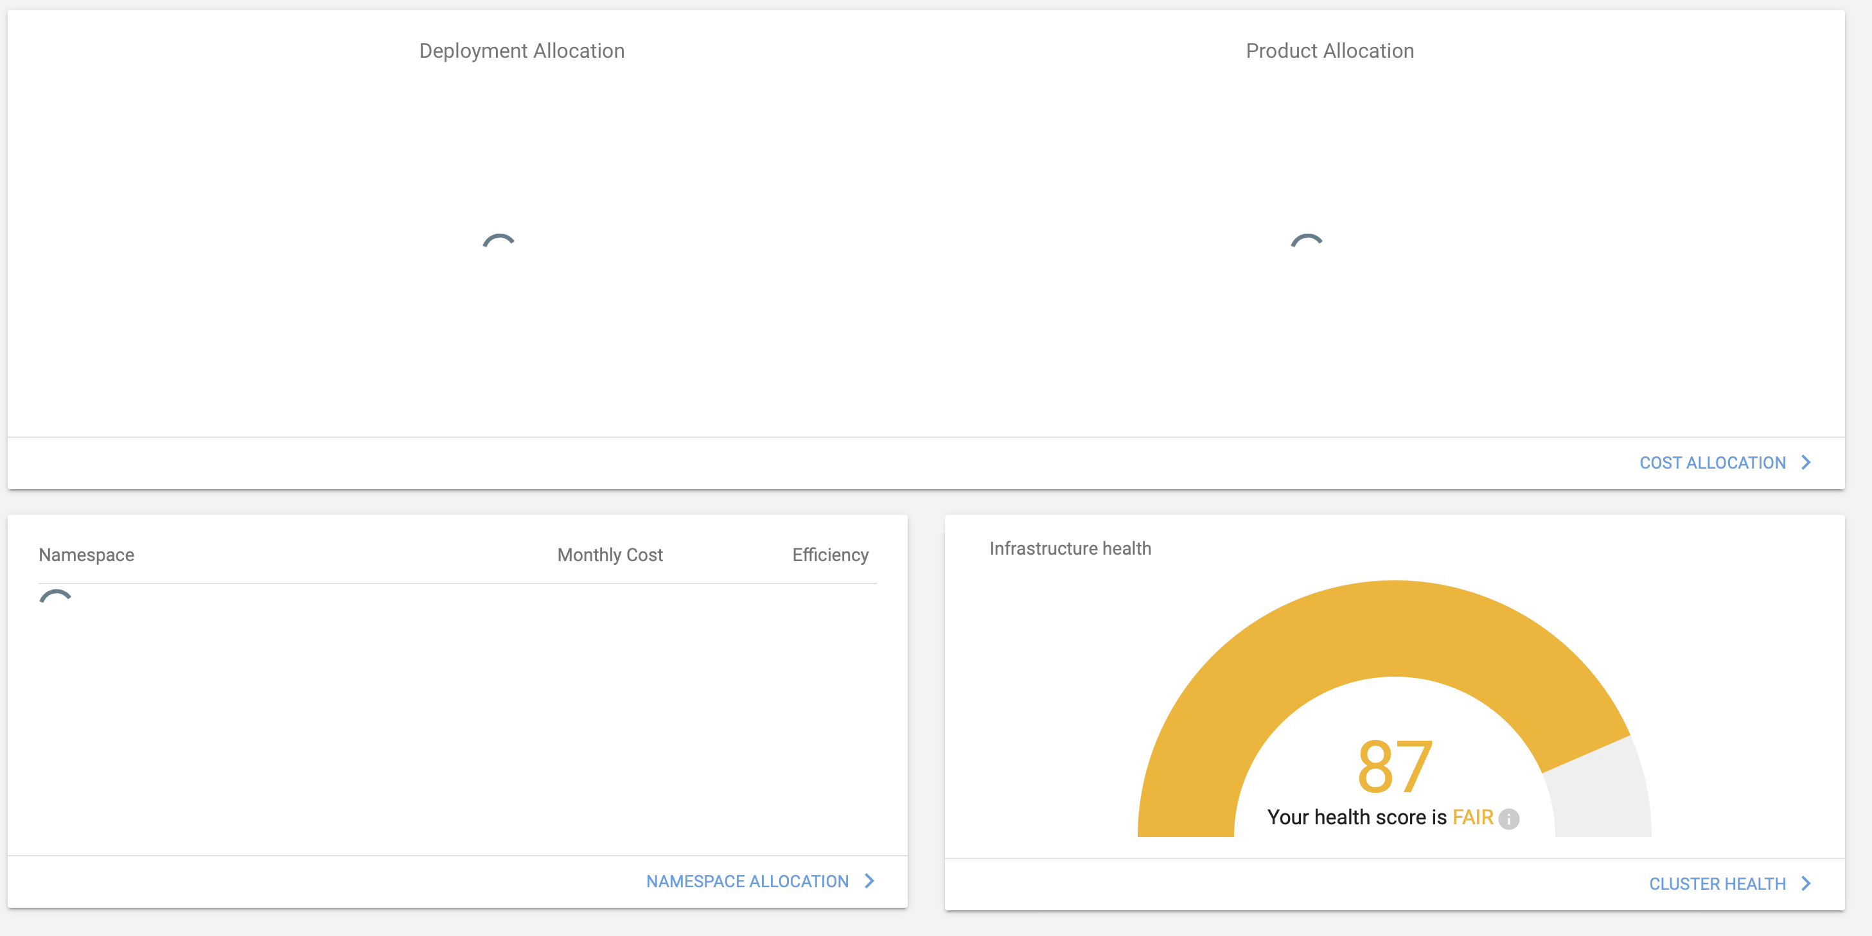This screenshot has height=936, width=1872.
Task: Click the loading spinner under Product Allocation
Action: click(x=1307, y=245)
